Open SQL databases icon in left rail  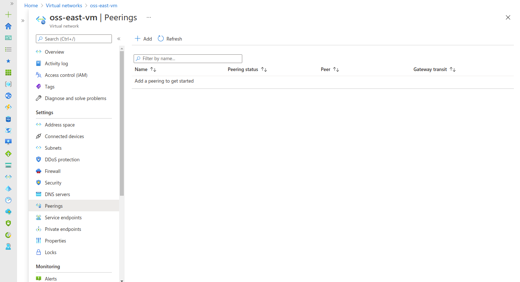(x=8, y=119)
